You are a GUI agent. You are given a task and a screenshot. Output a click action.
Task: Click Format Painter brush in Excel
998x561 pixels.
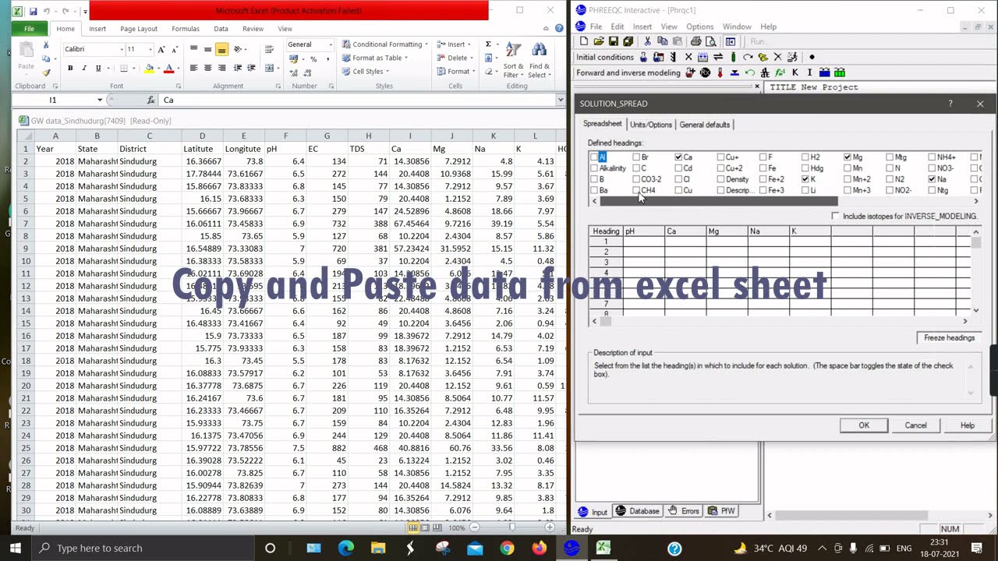pos(47,72)
